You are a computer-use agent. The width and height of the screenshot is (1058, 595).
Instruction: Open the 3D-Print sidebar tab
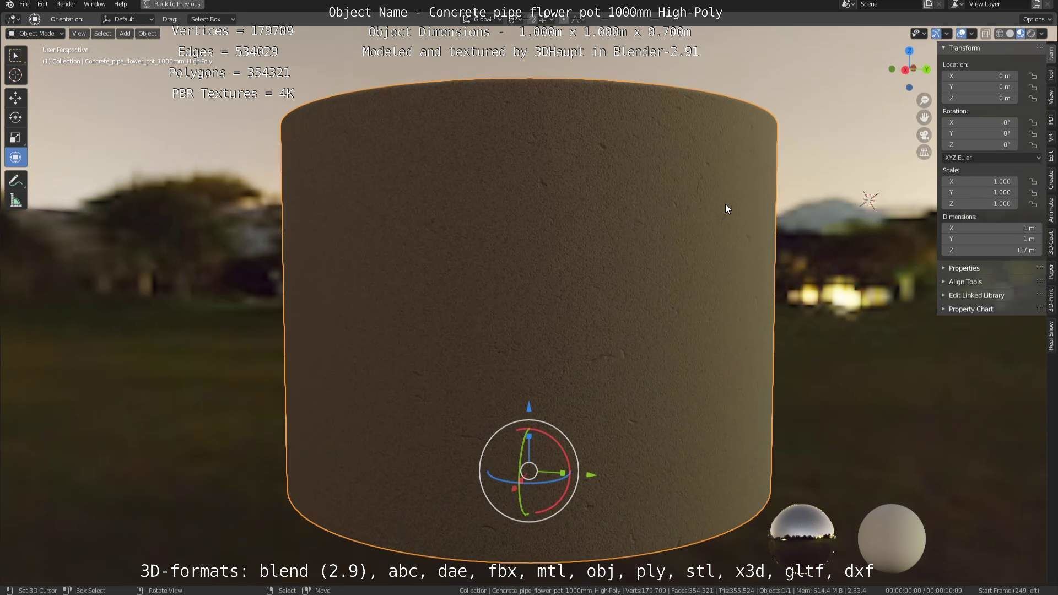1051,300
